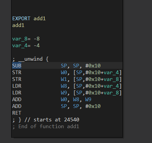The height and width of the screenshot is (143, 152).
Task: Click the __unwind comment line
Action: (30, 59)
